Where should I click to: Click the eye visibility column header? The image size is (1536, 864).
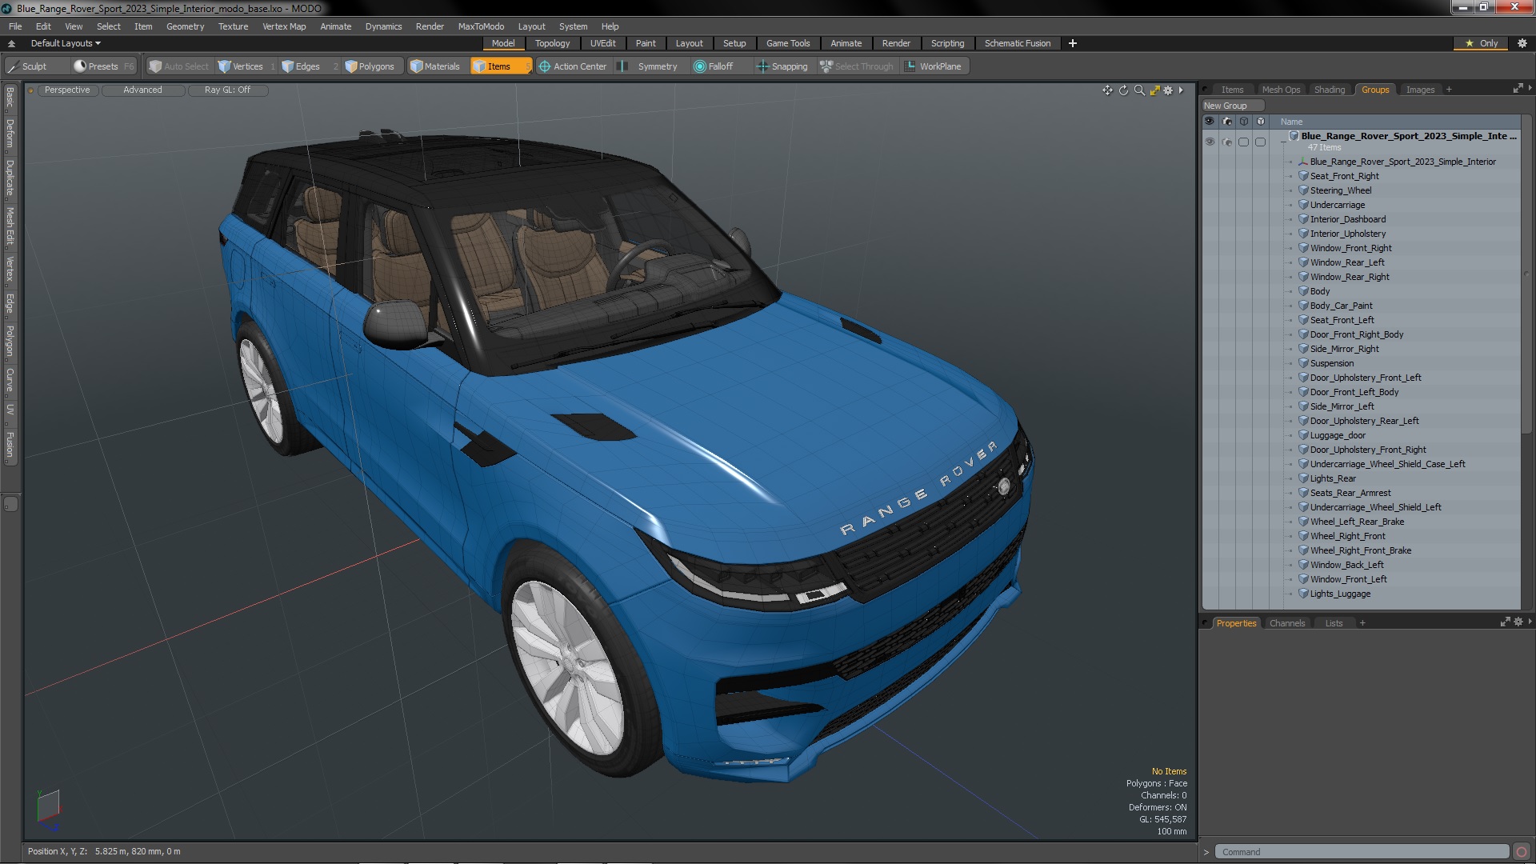click(1209, 122)
